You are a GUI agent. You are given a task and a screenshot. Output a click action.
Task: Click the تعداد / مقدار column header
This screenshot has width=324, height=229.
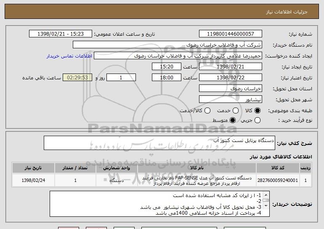75,168
